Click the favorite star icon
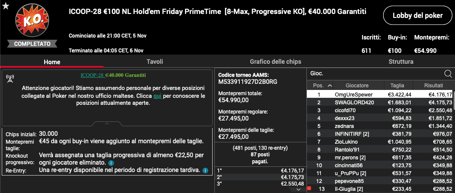 coord(5,6)
